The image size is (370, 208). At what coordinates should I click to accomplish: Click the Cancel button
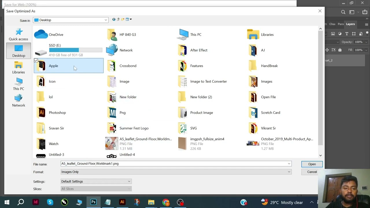312,172
